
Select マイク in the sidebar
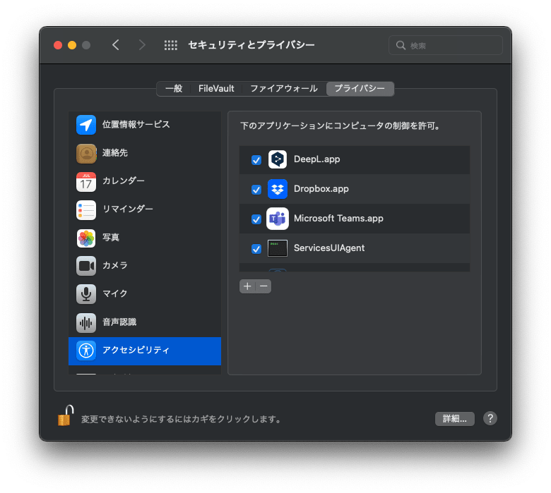pyautogui.click(x=145, y=294)
